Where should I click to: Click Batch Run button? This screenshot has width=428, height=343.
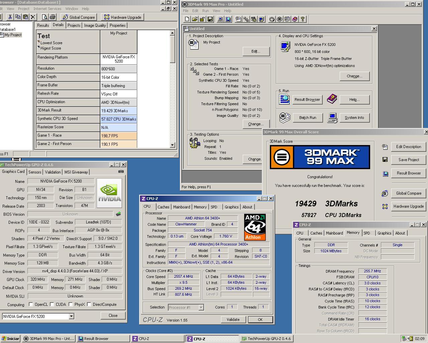pyautogui.click(x=308, y=118)
